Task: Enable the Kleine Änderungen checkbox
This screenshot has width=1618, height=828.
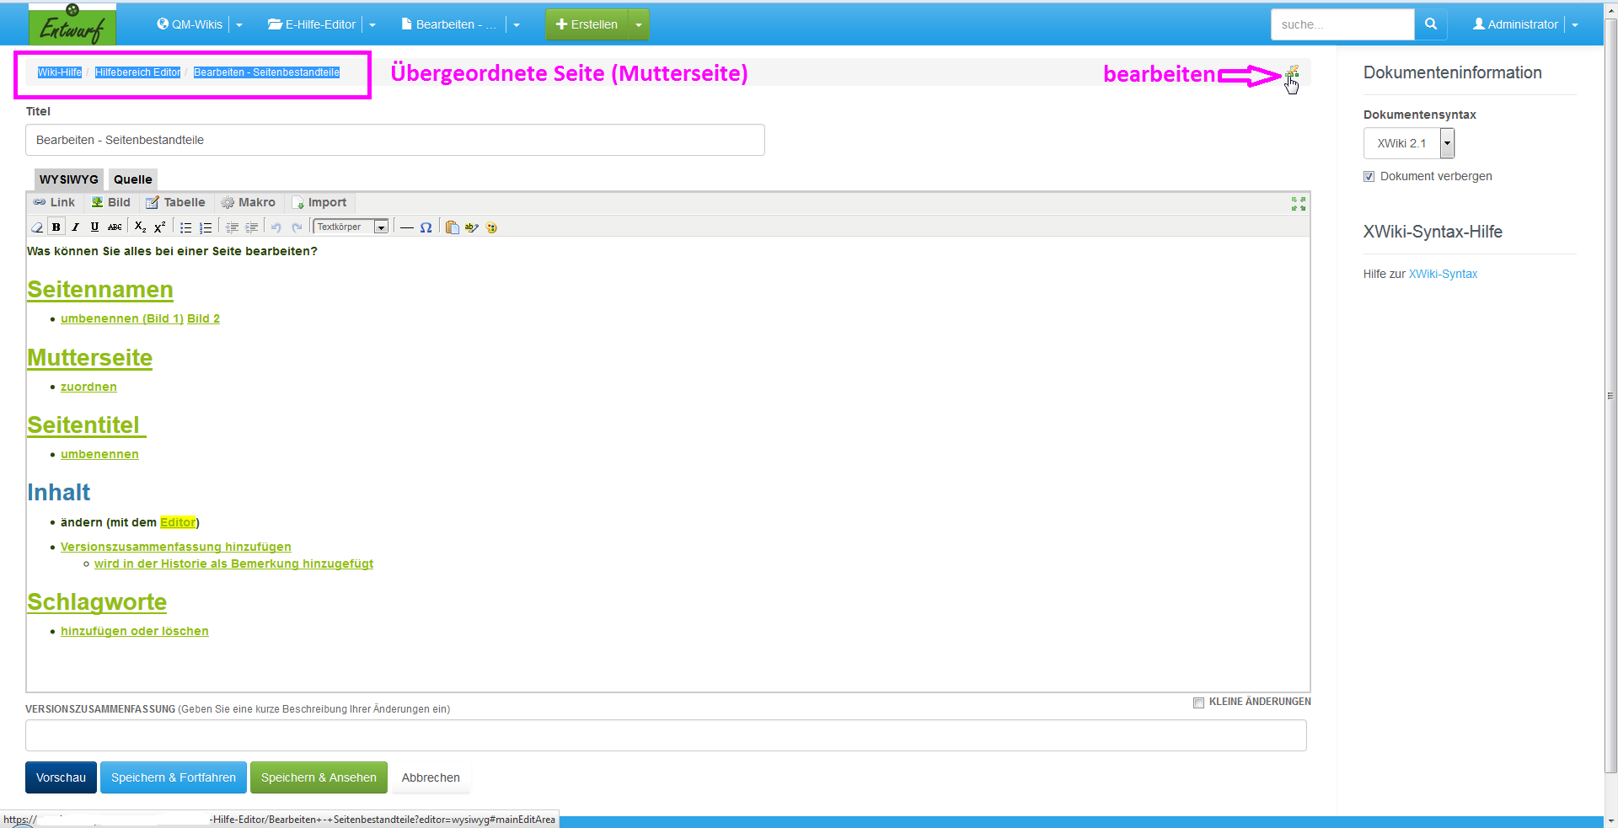Action: point(1198,702)
